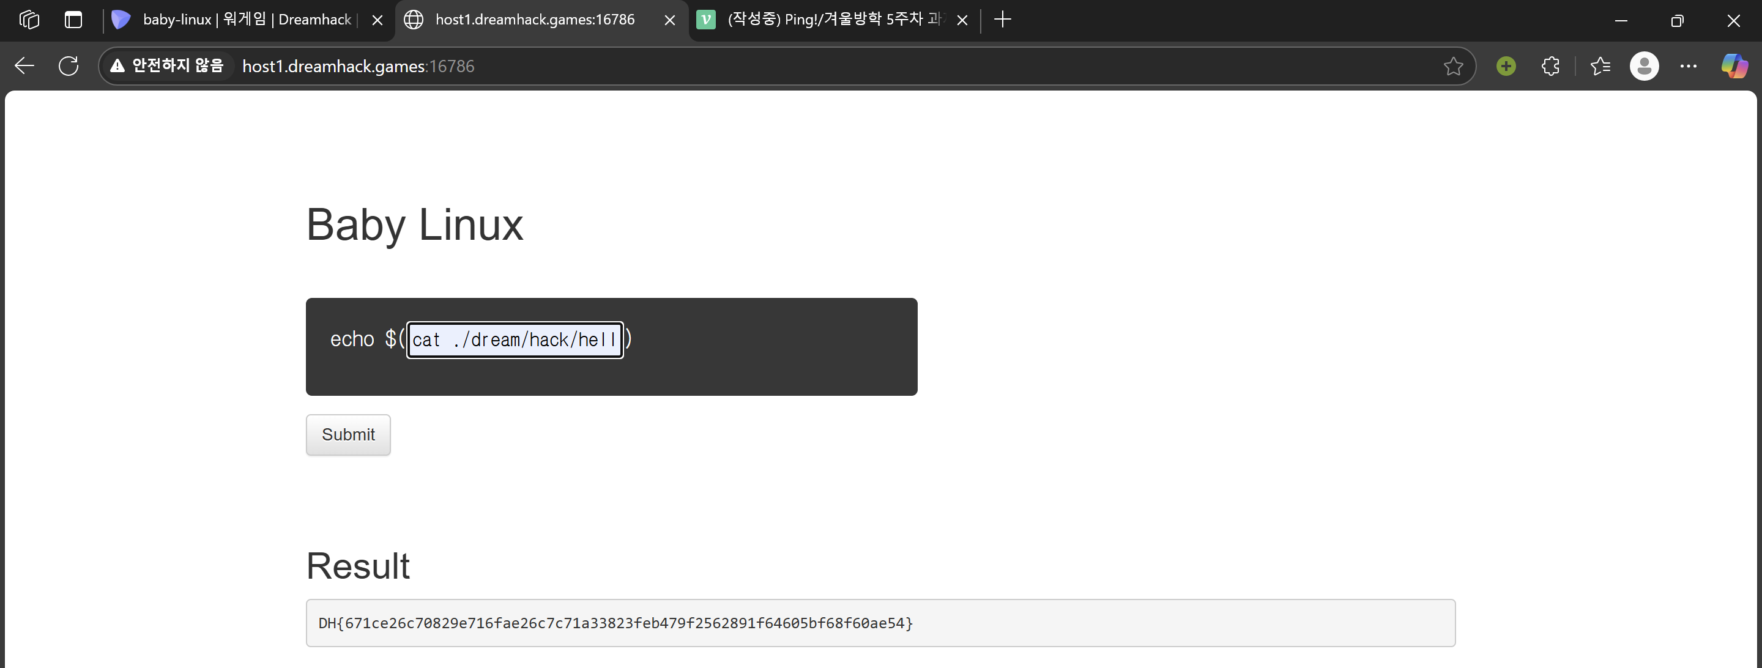
Task: Launch the Copilot sidebar icon
Action: pyautogui.click(x=1734, y=65)
